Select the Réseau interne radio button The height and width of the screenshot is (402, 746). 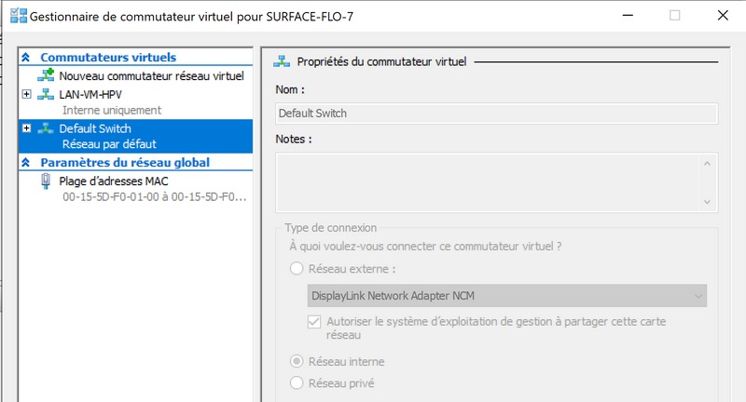(x=297, y=361)
